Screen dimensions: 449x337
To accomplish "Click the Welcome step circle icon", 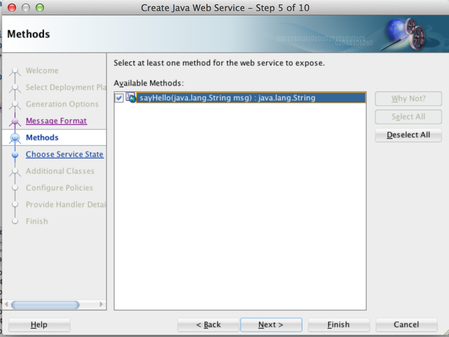I will 15,70.
